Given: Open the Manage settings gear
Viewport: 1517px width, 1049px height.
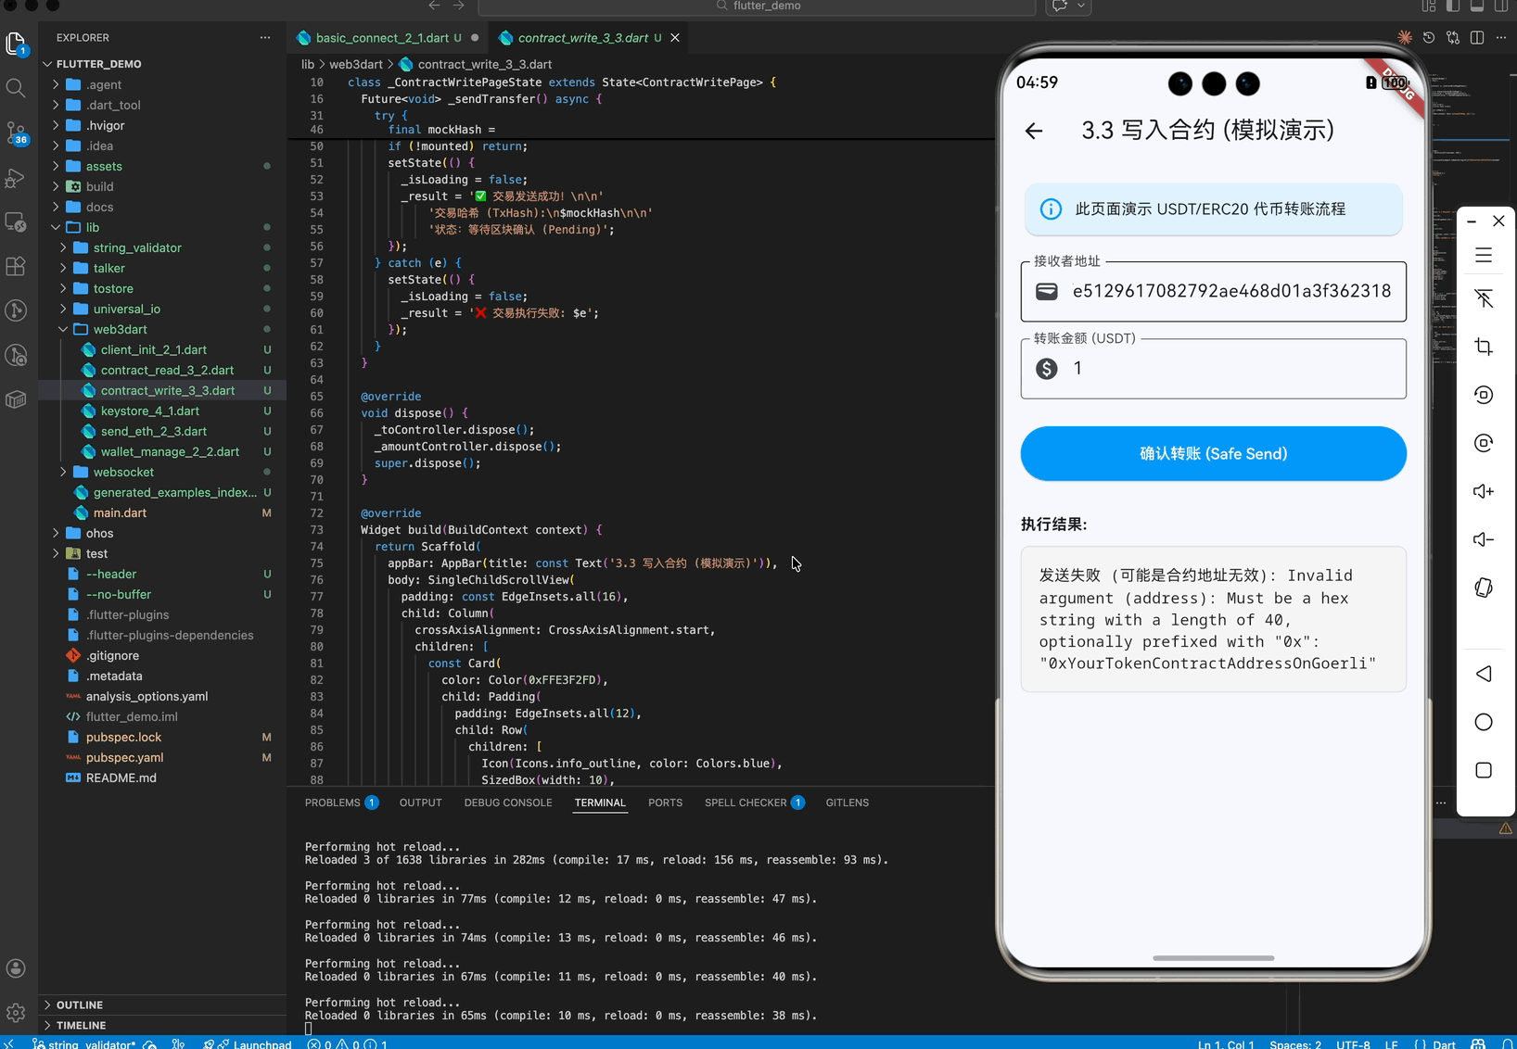Looking at the screenshot, I should (16, 1013).
